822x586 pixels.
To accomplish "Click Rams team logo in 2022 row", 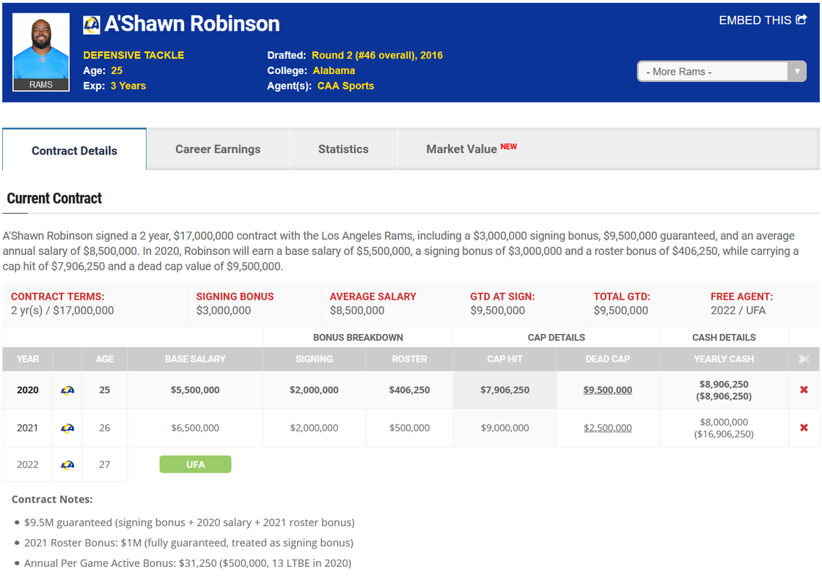I will (67, 464).
